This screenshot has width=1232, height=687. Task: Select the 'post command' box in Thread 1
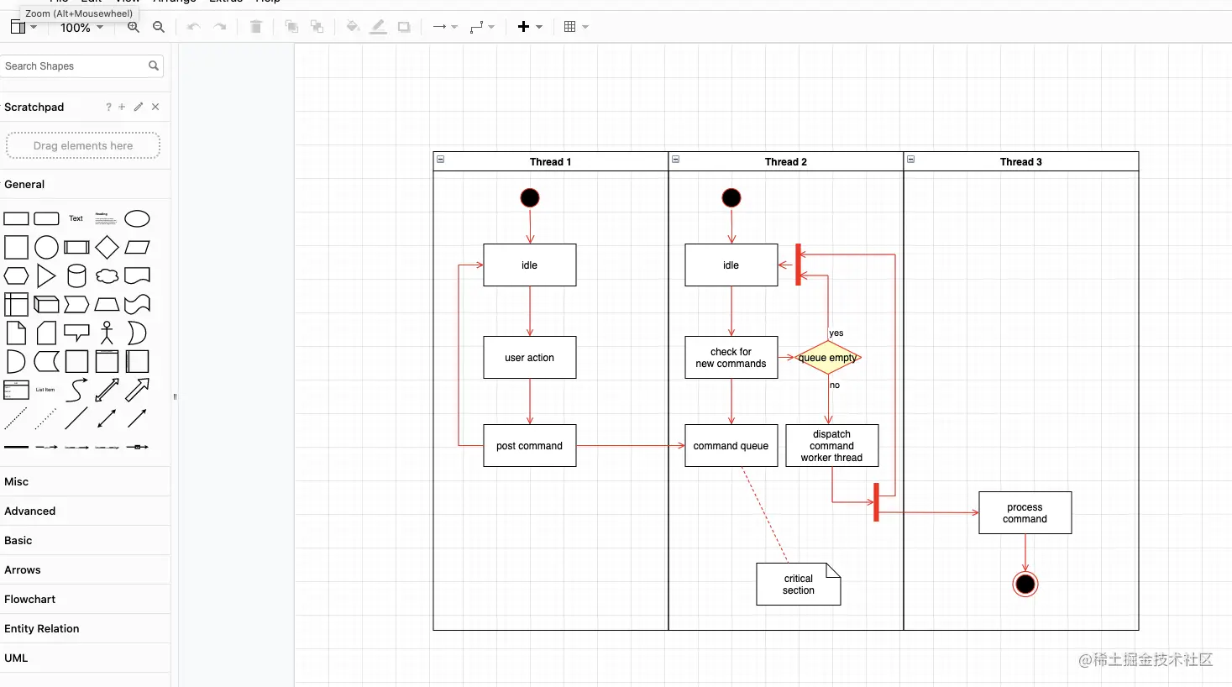[x=530, y=446]
